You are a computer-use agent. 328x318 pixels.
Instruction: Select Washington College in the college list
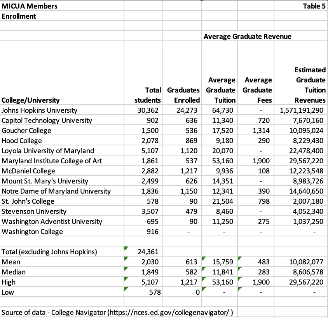coord(31,231)
